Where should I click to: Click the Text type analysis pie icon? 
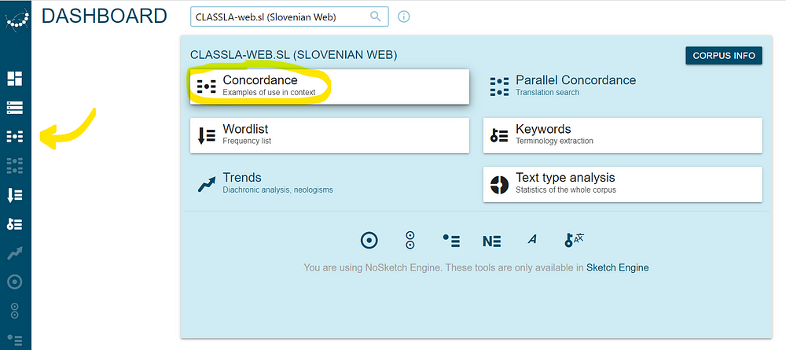pos(499,185)
